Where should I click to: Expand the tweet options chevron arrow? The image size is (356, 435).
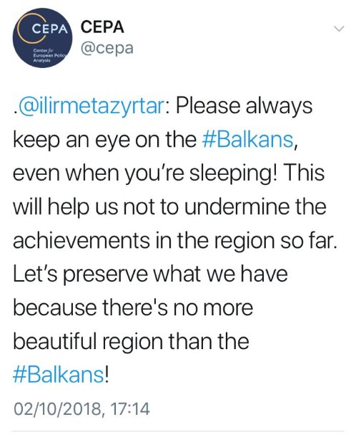point(339,29)
